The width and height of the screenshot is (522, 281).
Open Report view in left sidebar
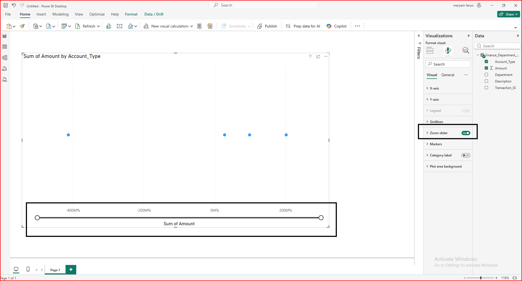(5, 36)
